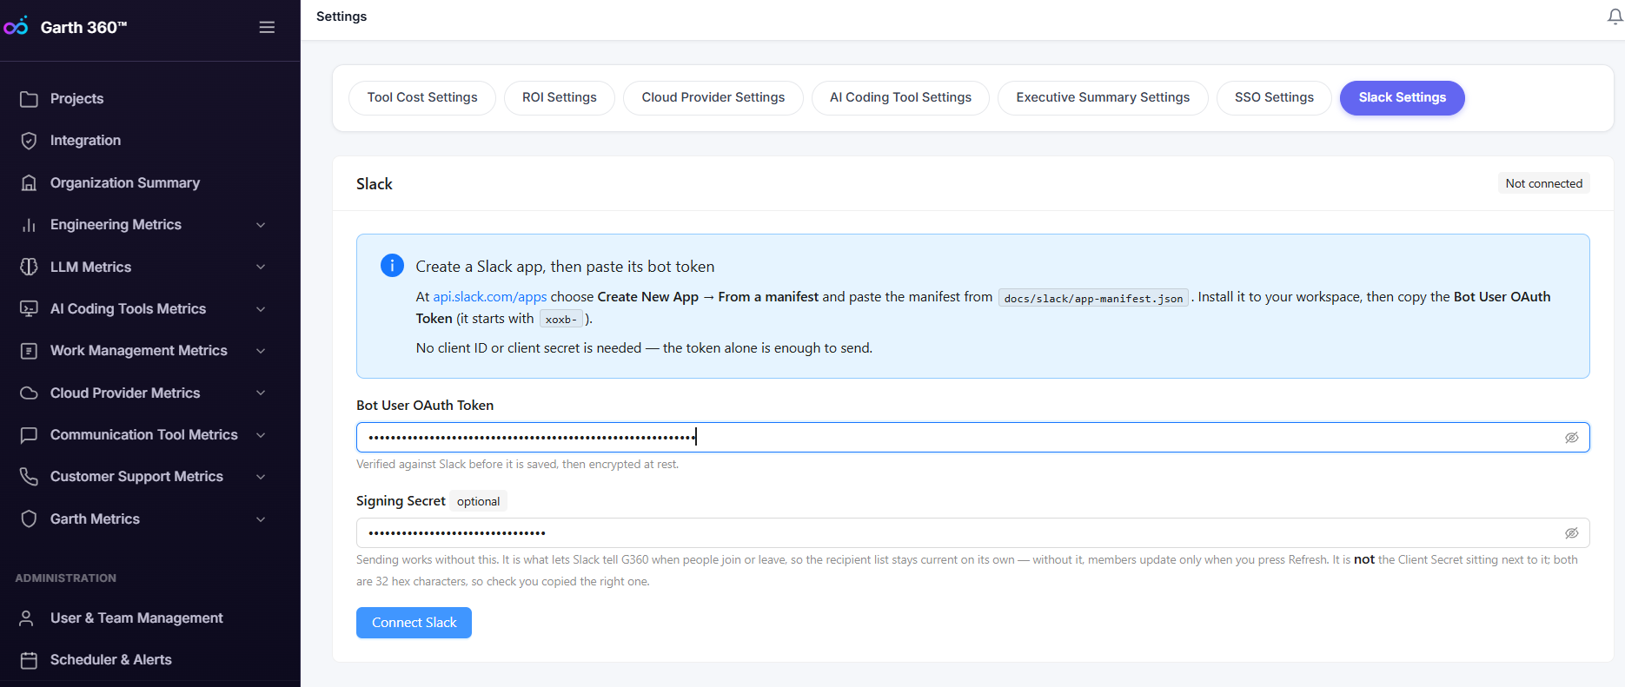Open Organization Summary in the sidebar
The image size is (1625, 687).
[x=125, y=182]
